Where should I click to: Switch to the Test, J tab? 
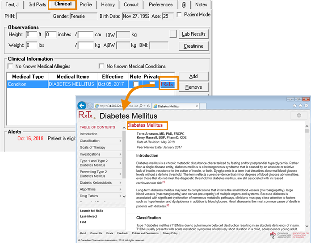coord(12,5)
